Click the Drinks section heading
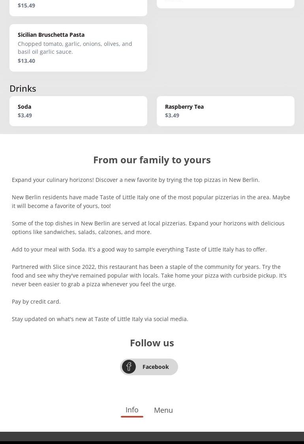Screen dimensions: 304x444 point(23,88)
